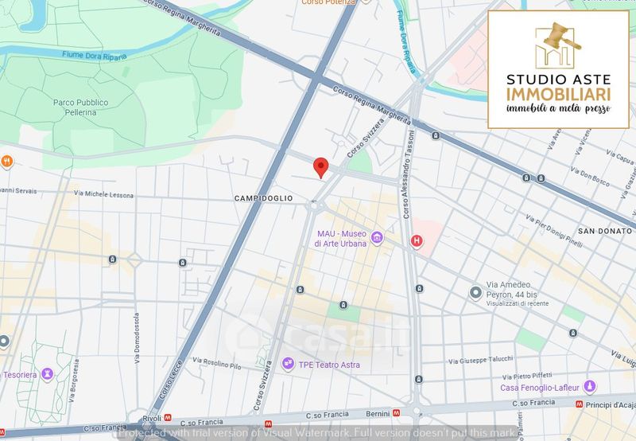Click the red location pin marker
The height and width of the screenshot is (441, 636).
pyautogui.click(x=320, y=167)
